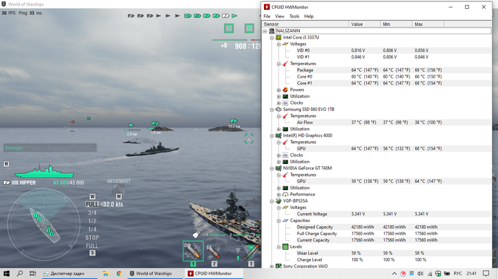498x279 pixels.
Task: Click the thermometer icon of NVIDIA Temperatures
Action: 285,175
